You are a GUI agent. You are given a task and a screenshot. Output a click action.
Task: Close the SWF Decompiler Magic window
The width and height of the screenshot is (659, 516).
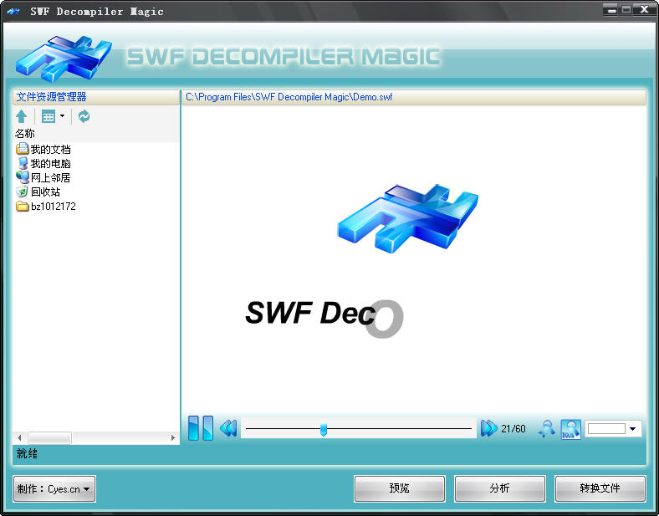click(643, 9)
